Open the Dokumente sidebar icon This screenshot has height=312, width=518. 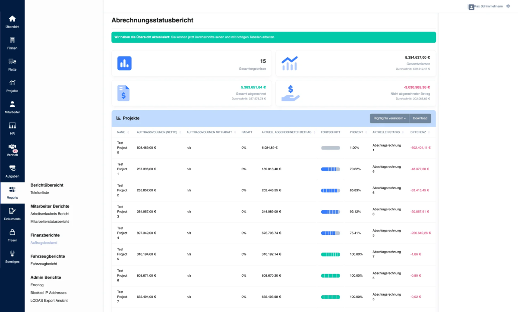(x=12, y=212)
